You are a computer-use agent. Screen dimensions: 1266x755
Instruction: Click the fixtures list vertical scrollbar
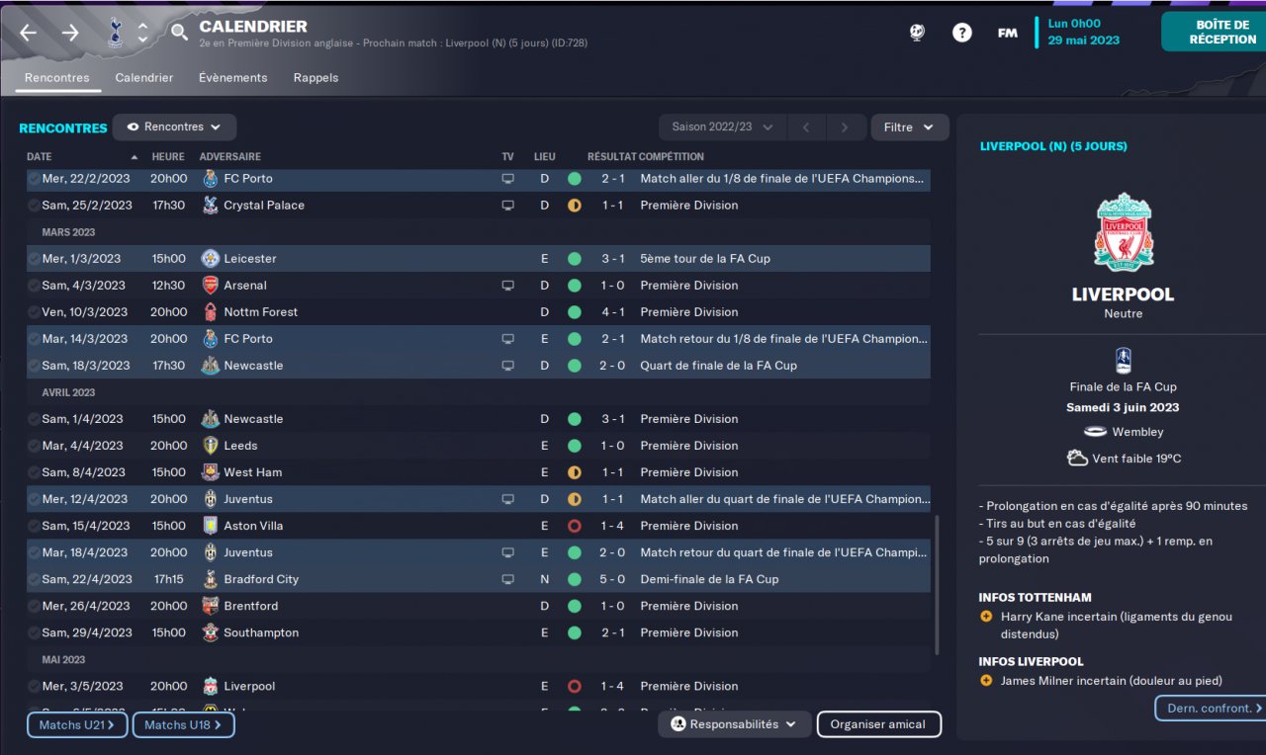(937, 584)
